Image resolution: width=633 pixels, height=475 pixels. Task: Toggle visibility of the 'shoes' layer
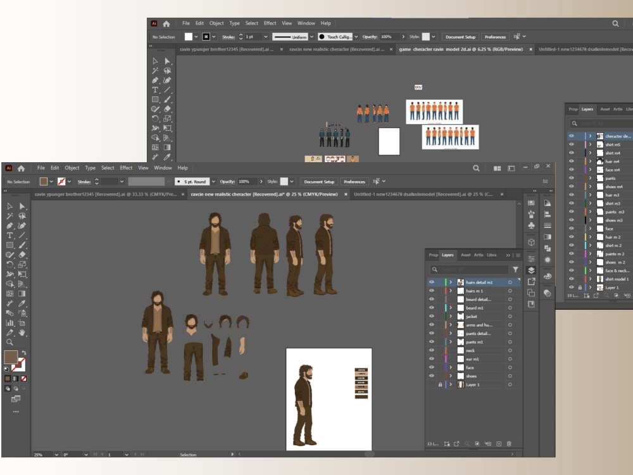tap(432, 376)
